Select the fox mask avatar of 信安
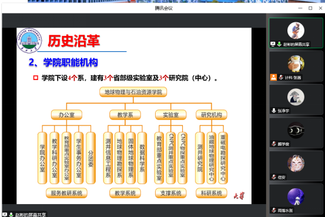This screenshot has height=217, width=325. (x=296, y=163)
